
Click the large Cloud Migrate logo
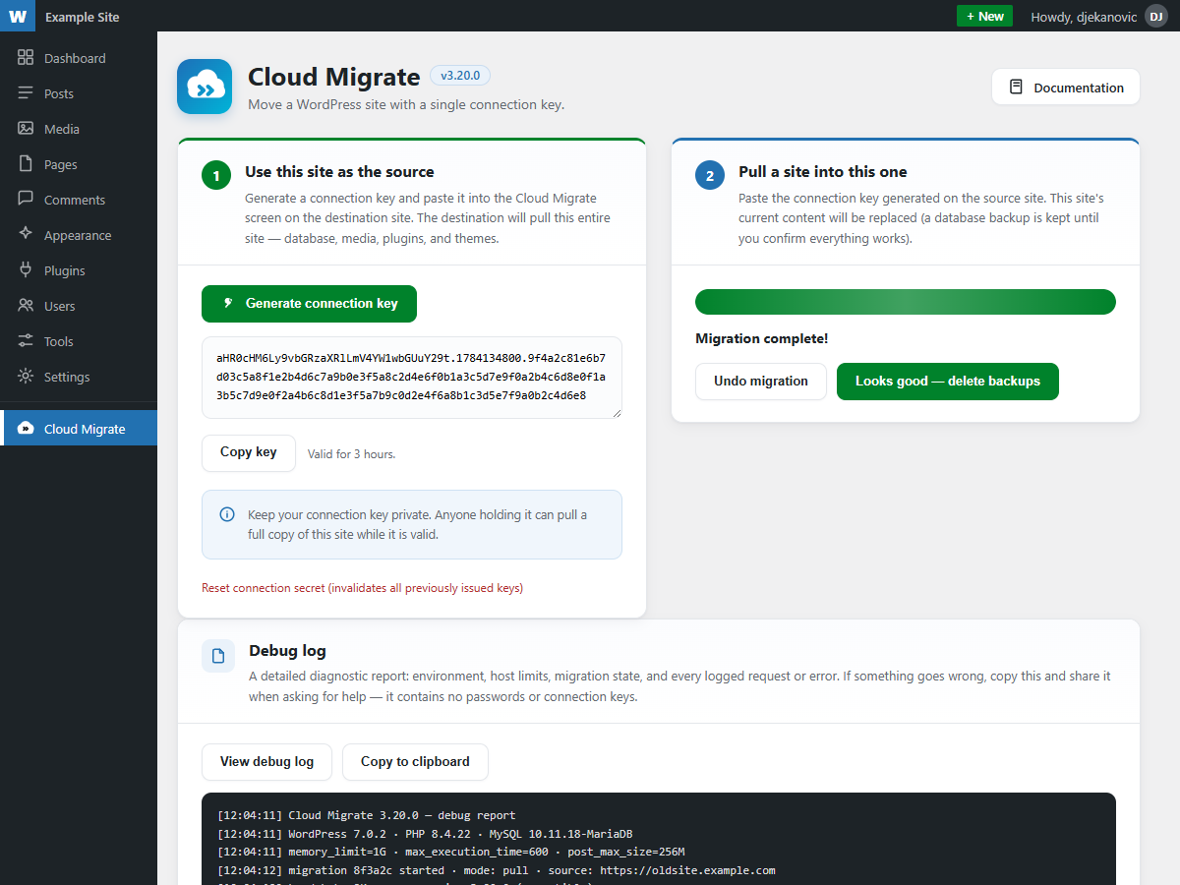tap(205, 87)
